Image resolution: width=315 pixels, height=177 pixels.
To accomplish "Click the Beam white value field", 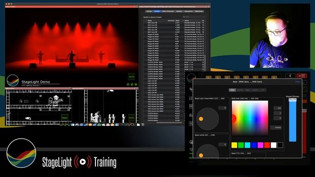I will (222, 145).
